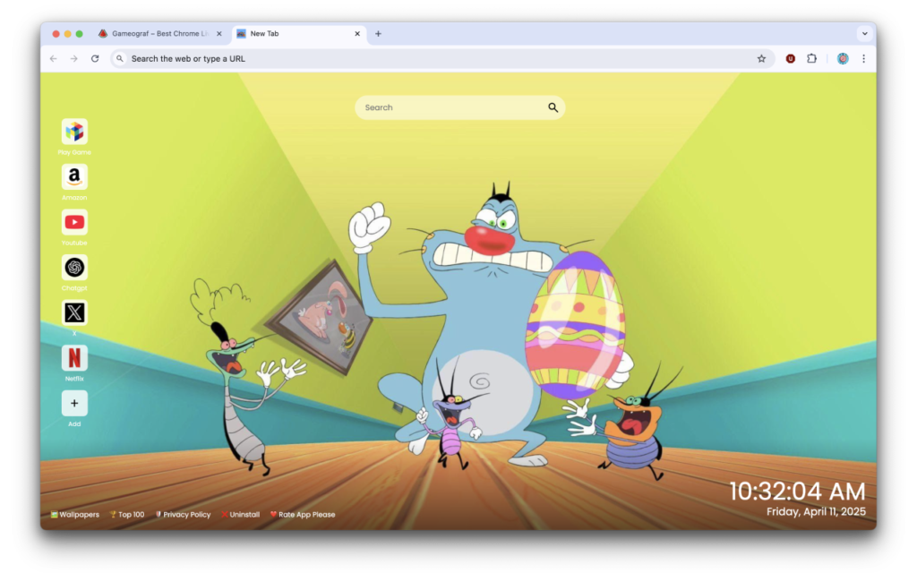
Task: Open the Chrome profile avatar
Action: tap(843, 58)
